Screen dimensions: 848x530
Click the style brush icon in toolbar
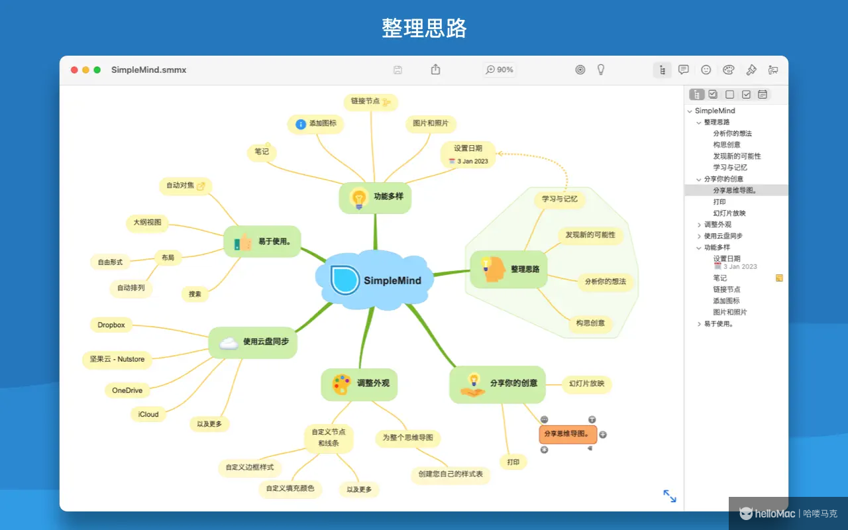click(x=751, y=70)
